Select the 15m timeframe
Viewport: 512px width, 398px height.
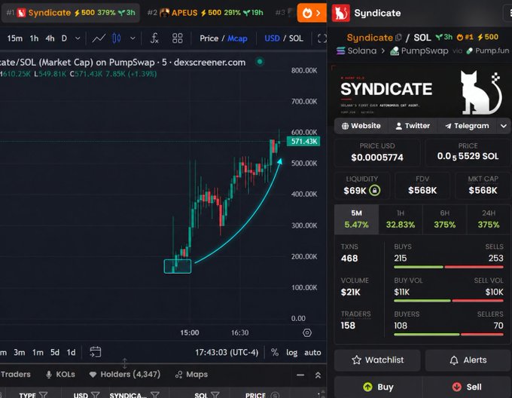(x=15, y=38)
